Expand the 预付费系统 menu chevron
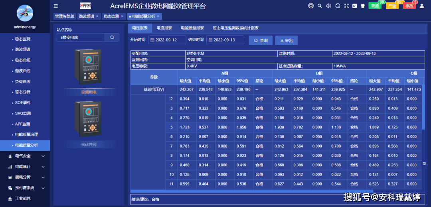 point(43,188)
